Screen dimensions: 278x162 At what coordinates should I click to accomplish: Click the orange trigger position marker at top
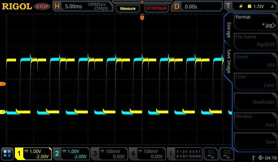point(142,18)
